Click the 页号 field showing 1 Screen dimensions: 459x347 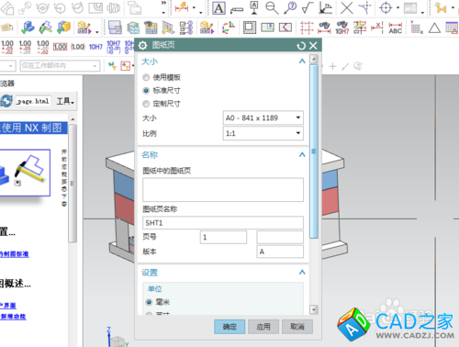click(223, 237)
